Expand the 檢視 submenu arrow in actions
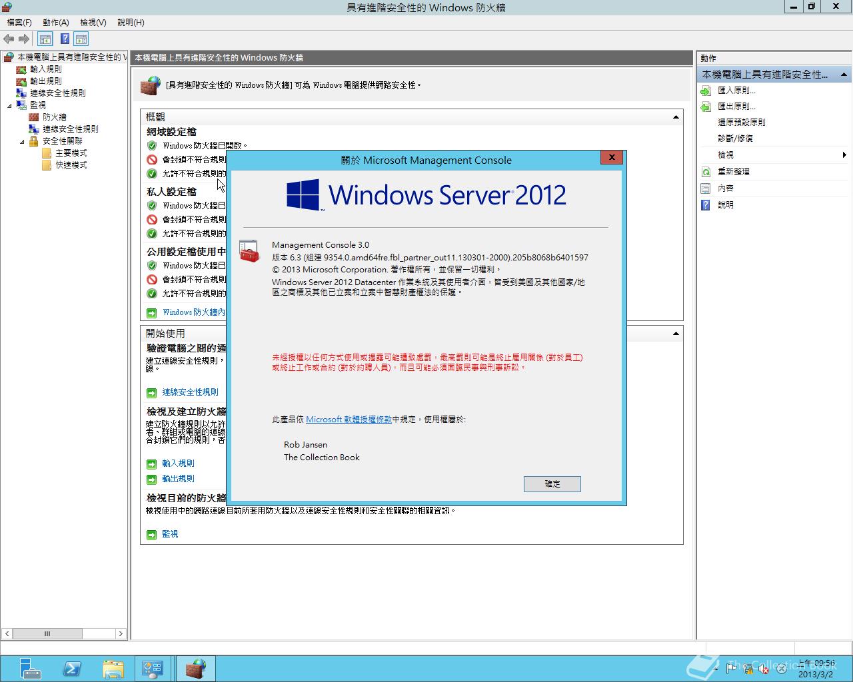This screenshot has height=682, width=853. [x=844, y=155]
